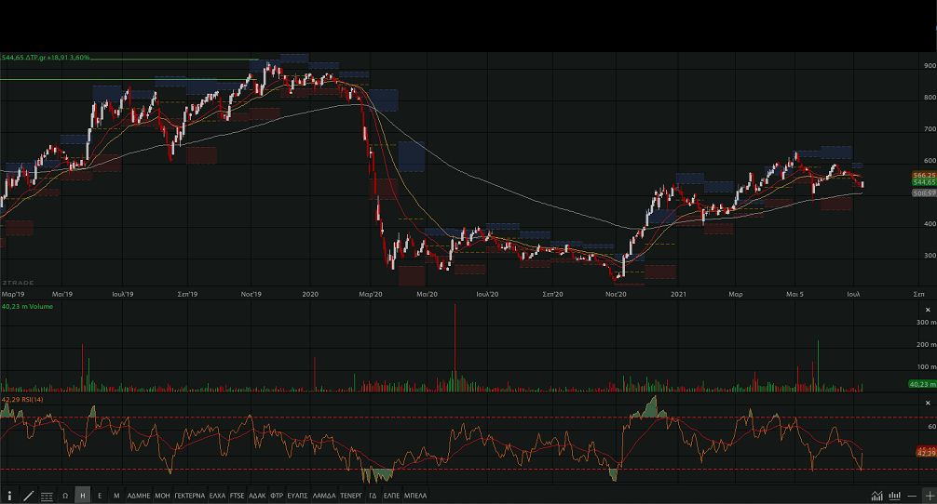Viewport: 937px width, 504px height.
Task: Toggle the Ω timeframe button
Action: pos(65,496)
